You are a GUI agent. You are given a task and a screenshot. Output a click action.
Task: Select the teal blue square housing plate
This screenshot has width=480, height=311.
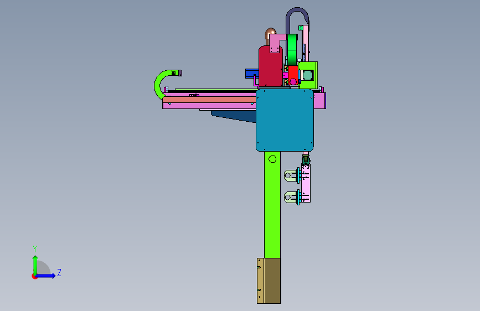point(285,120)
